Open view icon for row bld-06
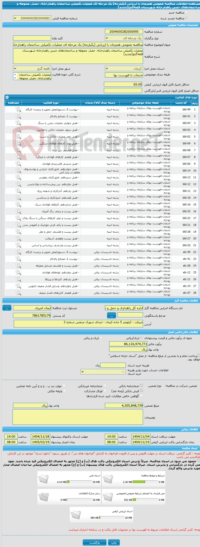This screenshot has height=547, width=200. coord(18,164)
